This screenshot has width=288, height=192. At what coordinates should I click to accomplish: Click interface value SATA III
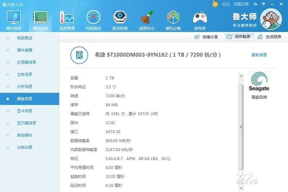click(113, 132)
